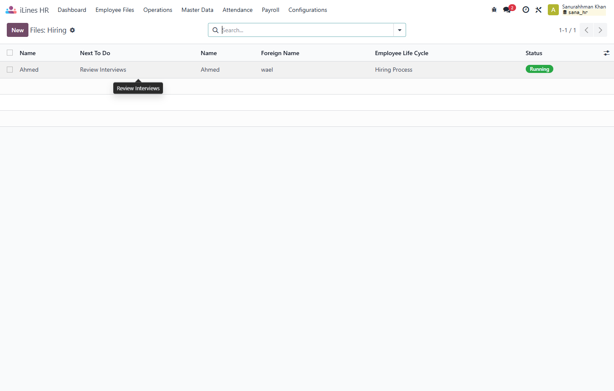Go to next page arrow
The width and height of the screenshot is (614, 391).
pos(600,30)
